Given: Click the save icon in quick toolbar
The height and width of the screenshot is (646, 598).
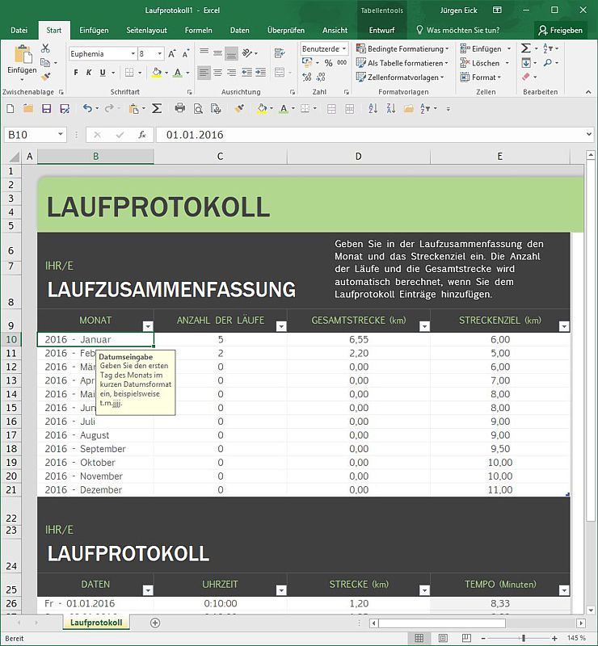Looking at the screenshot, I should 46,108.
